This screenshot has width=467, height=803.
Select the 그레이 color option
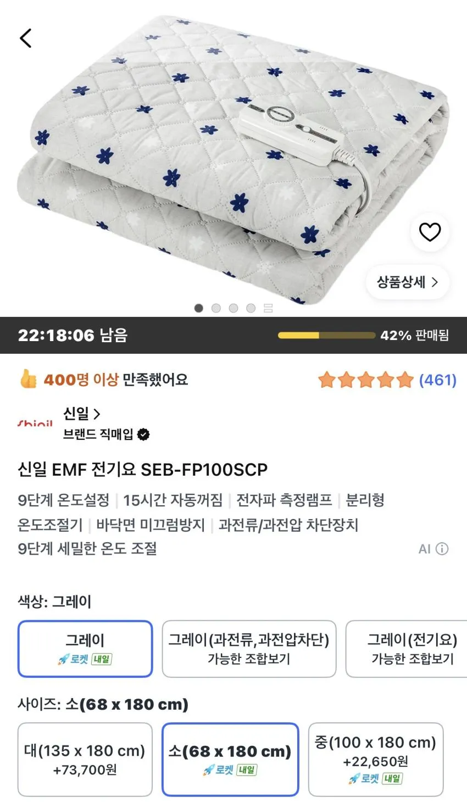[x=85, y=649]
